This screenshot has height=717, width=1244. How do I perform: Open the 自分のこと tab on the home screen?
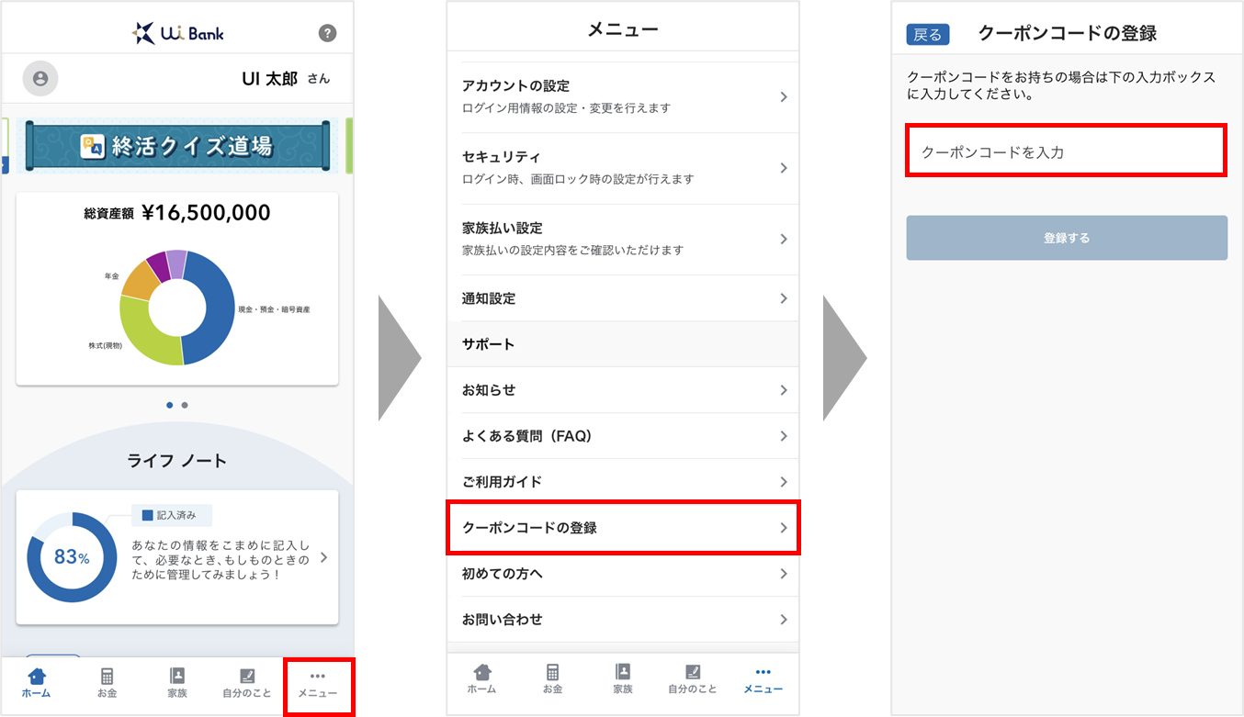(x=247, y=683)
